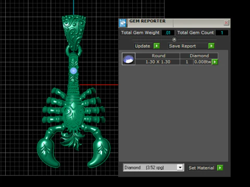This screenshot has width=250, height=187.
Task: Click the Total Gem Count value 1
Action: [x=222, y=33]
